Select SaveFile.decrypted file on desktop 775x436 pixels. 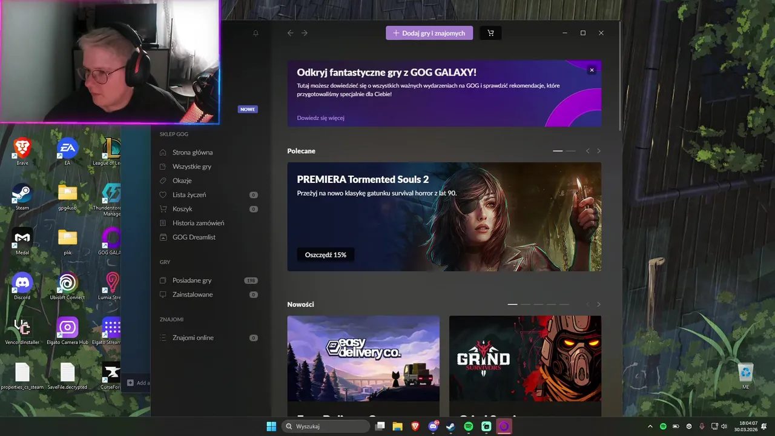pyautogui.click(x=67, y=375)
